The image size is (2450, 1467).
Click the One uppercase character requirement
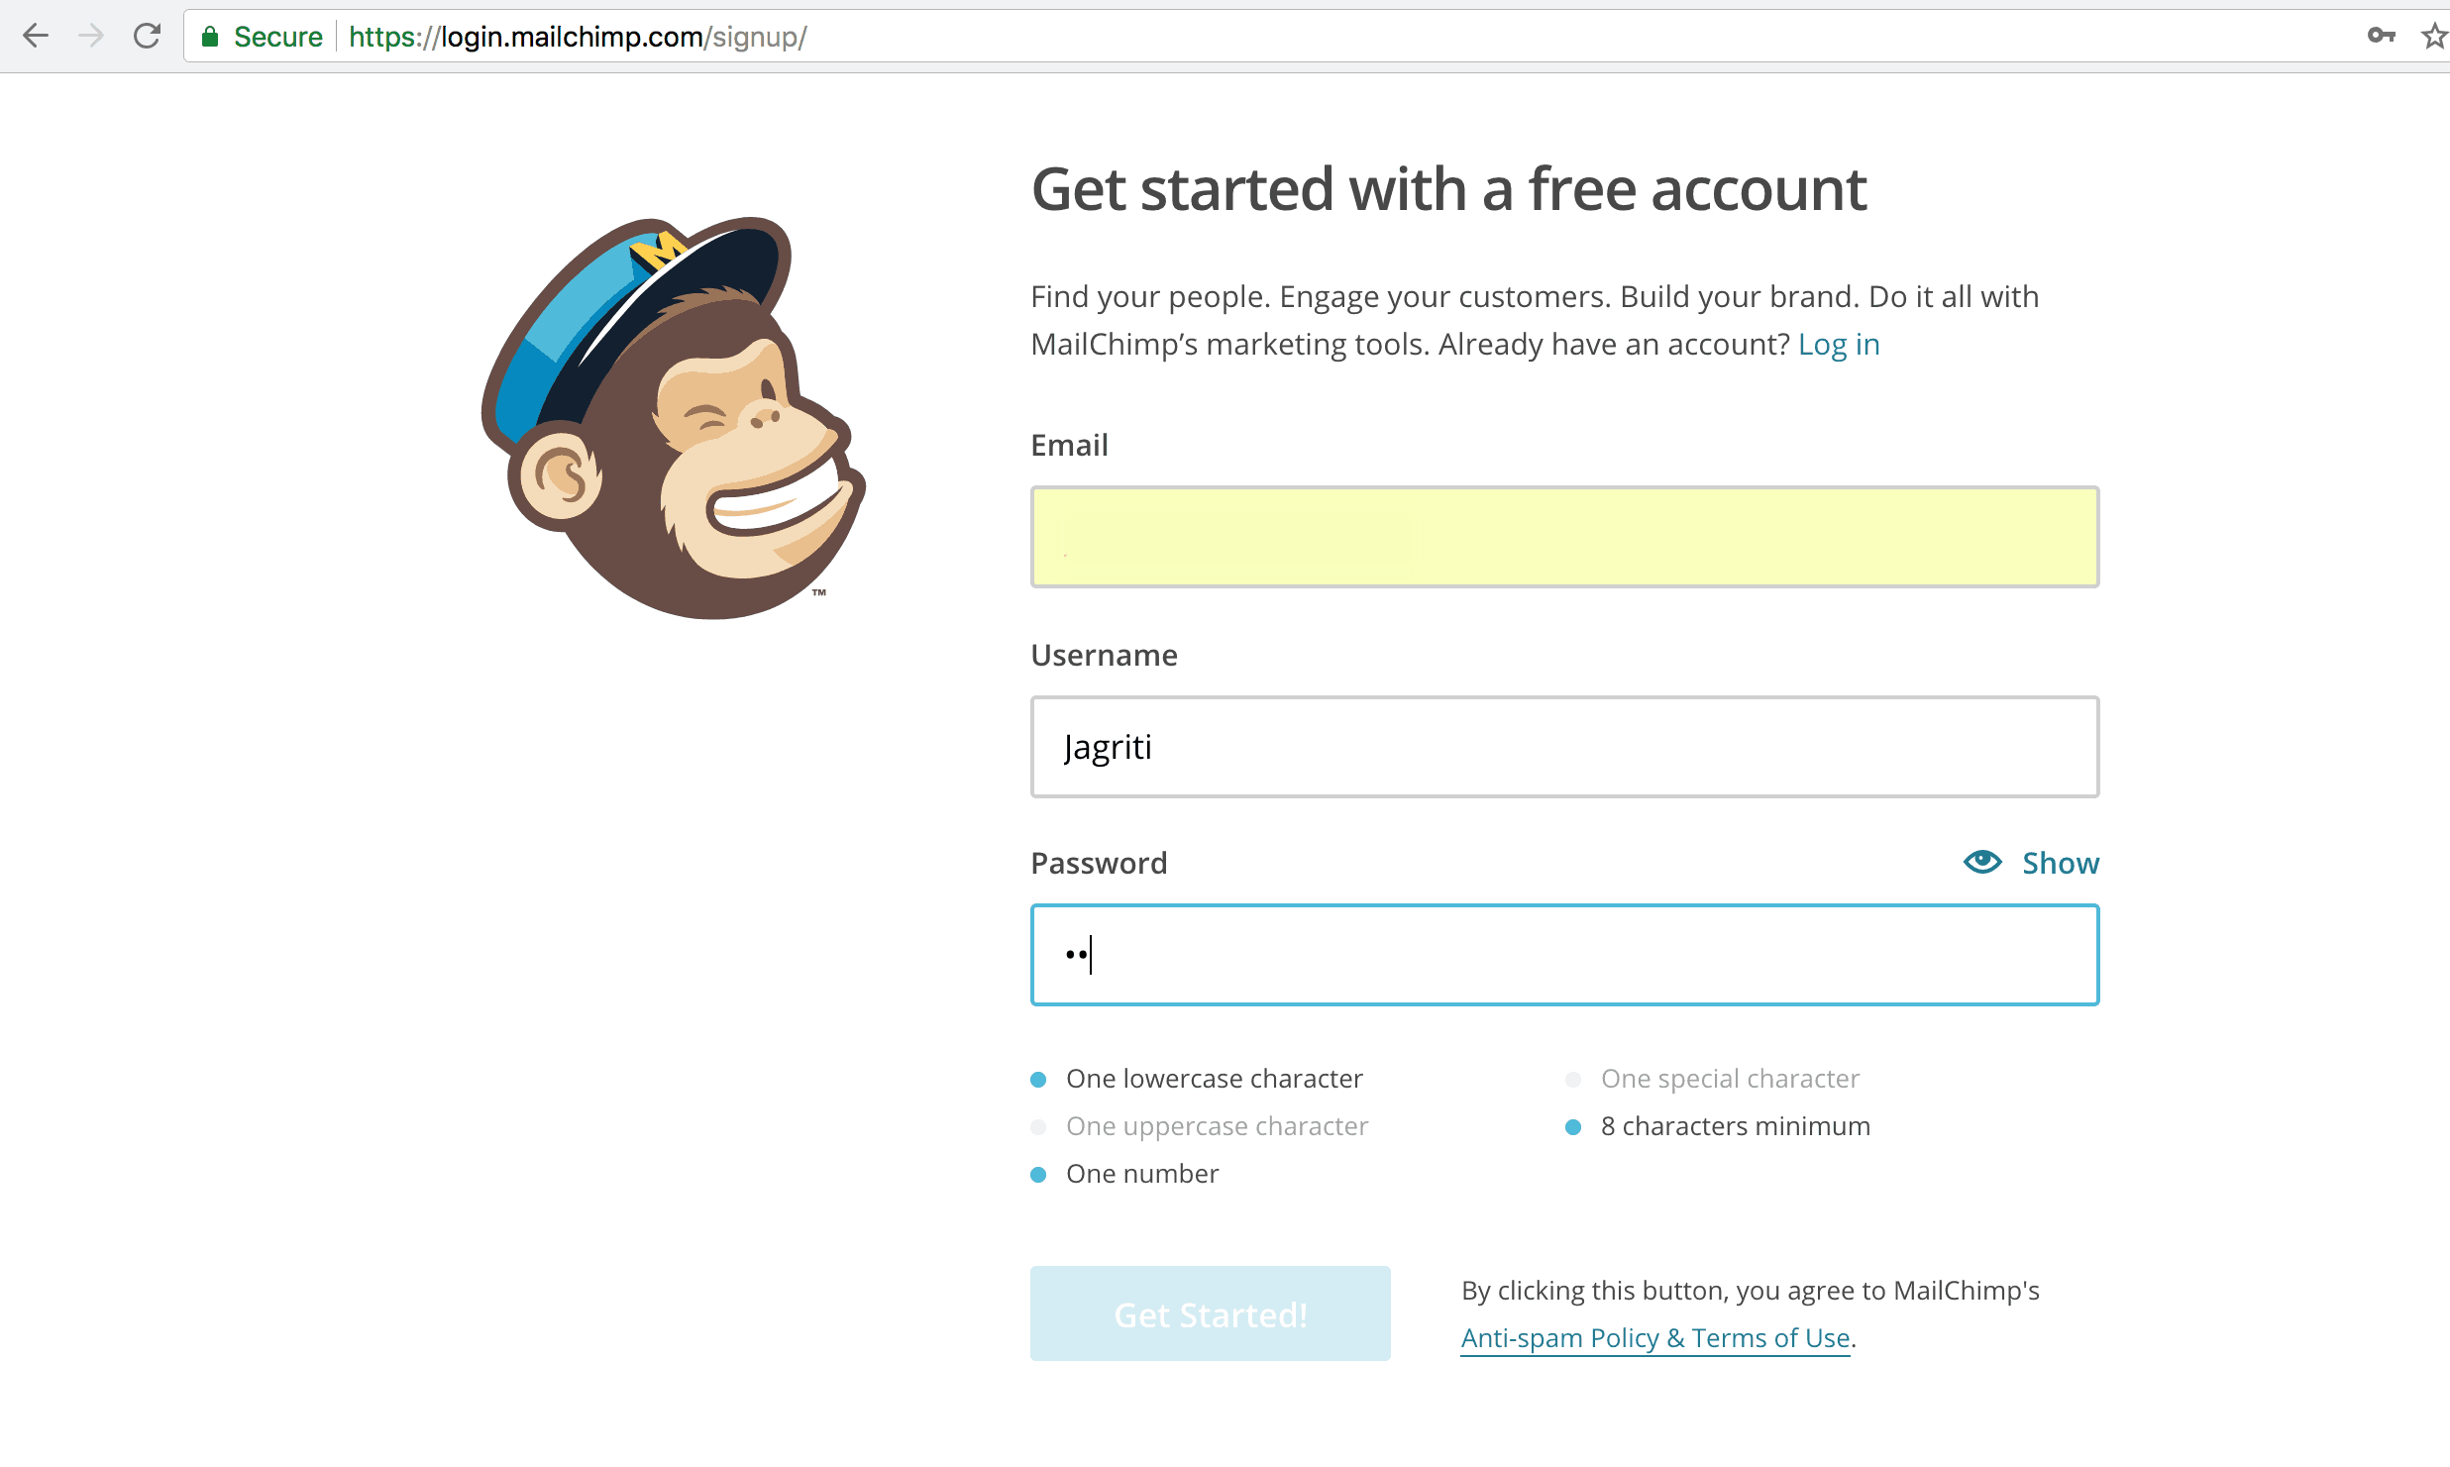point(1200,1126)
